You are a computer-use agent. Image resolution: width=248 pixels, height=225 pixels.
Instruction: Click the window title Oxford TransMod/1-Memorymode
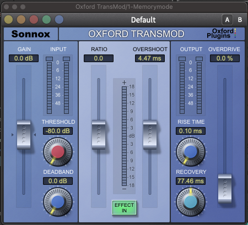point(124,7)
